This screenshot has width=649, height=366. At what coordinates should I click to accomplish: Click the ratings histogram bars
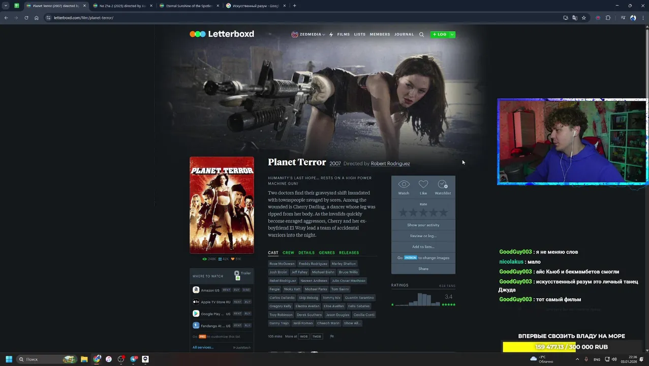tap(418, 299)
